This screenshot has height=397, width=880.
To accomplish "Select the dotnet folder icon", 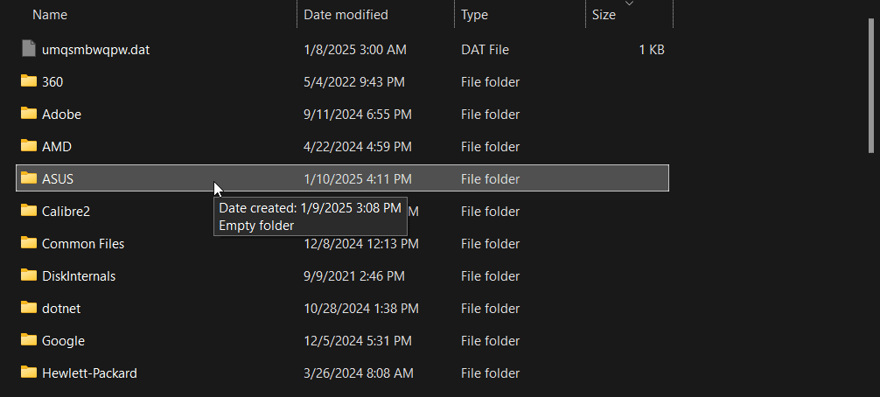I will point(29,308).
